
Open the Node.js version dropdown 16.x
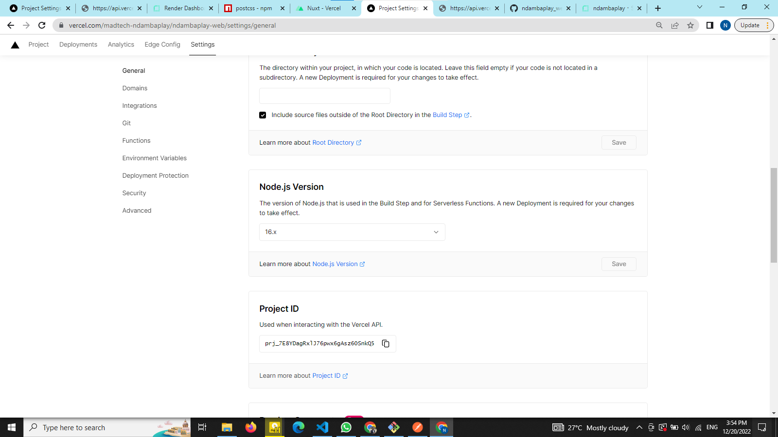point(352,232)
